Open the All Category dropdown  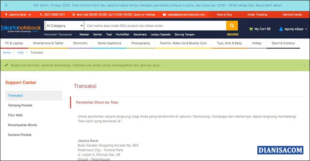tap(64, 26)
